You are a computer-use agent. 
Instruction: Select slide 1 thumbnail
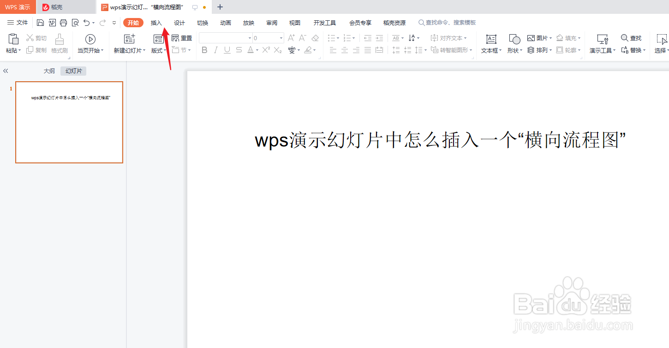click(69, 122)
